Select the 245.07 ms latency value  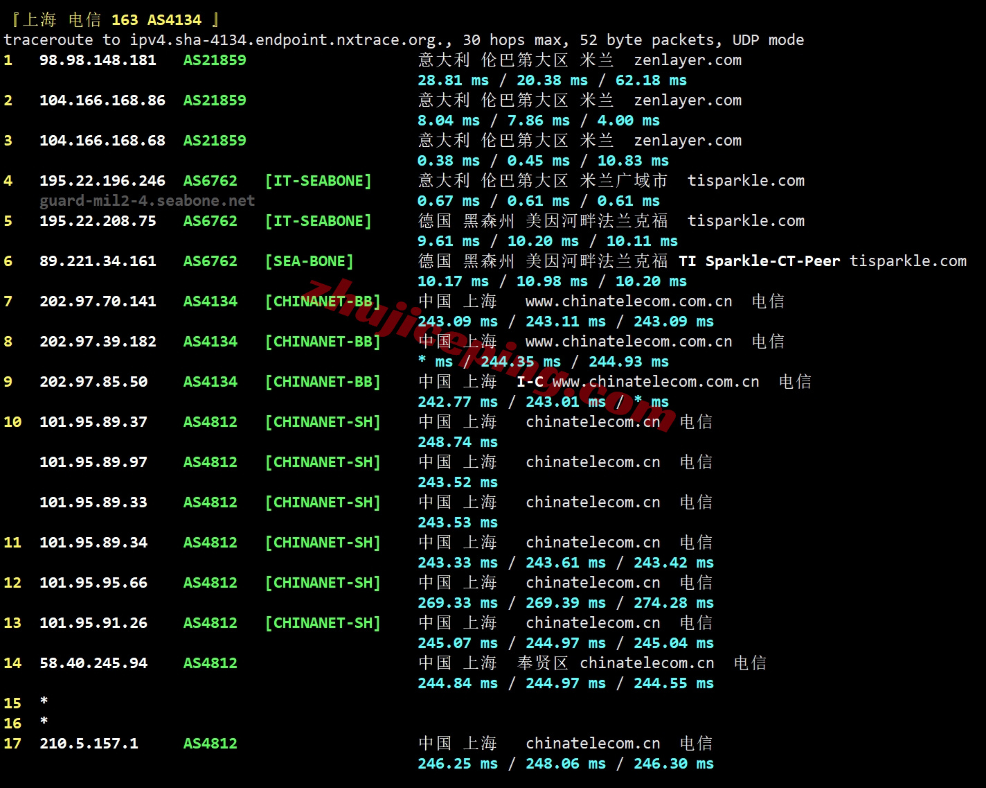[458, 643]
